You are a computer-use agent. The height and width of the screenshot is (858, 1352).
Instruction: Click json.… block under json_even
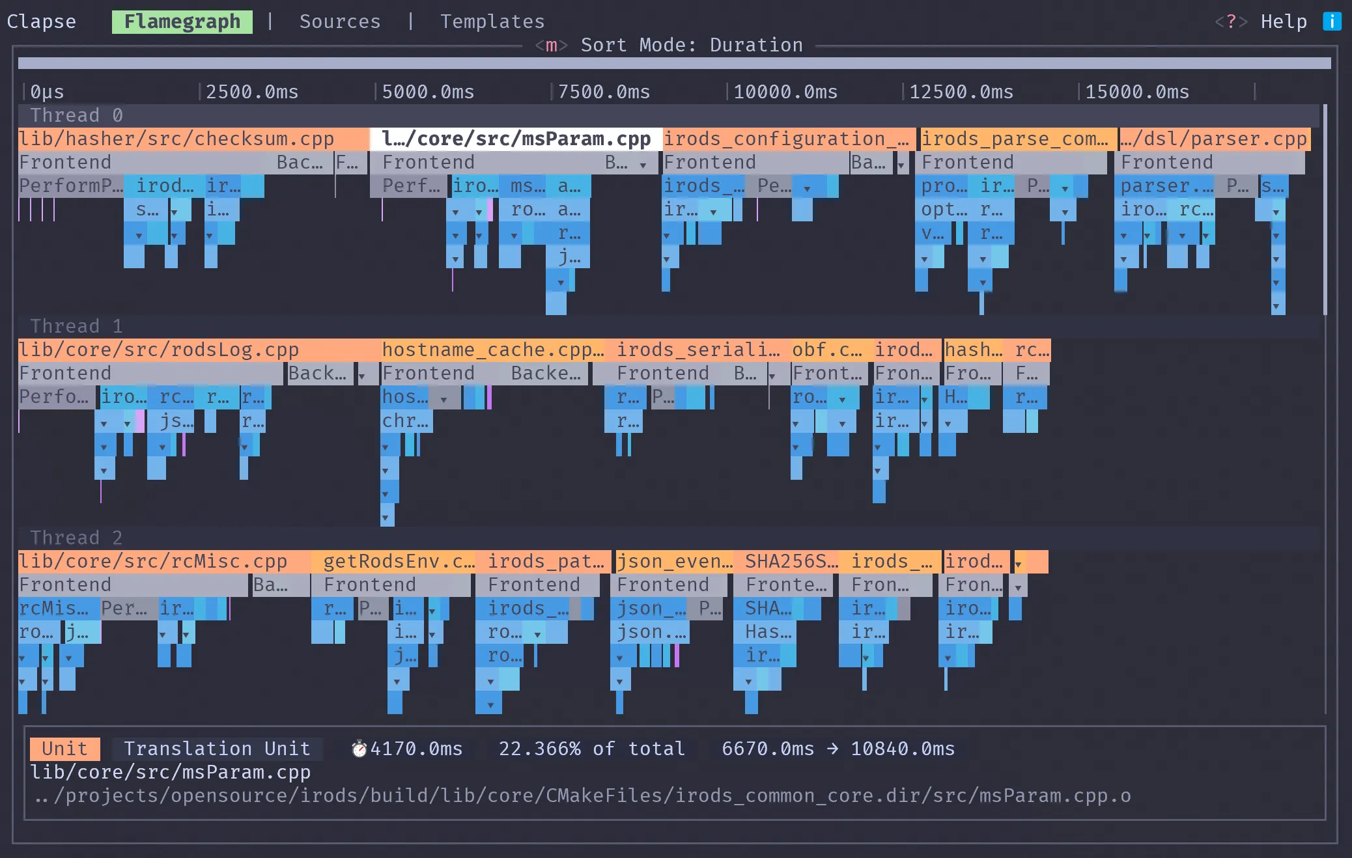coord(651,631)
